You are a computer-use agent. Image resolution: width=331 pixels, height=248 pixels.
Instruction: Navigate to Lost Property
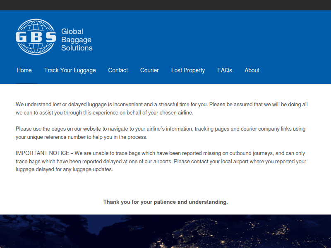click(x=188, y=70)
